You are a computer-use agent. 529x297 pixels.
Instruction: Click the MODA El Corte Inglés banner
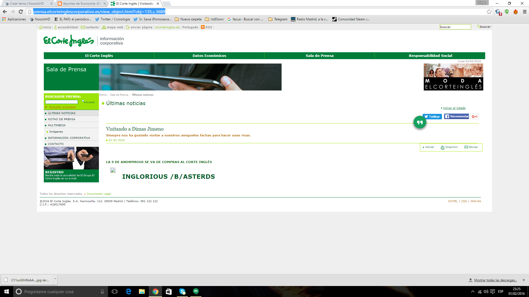point(453,77)
